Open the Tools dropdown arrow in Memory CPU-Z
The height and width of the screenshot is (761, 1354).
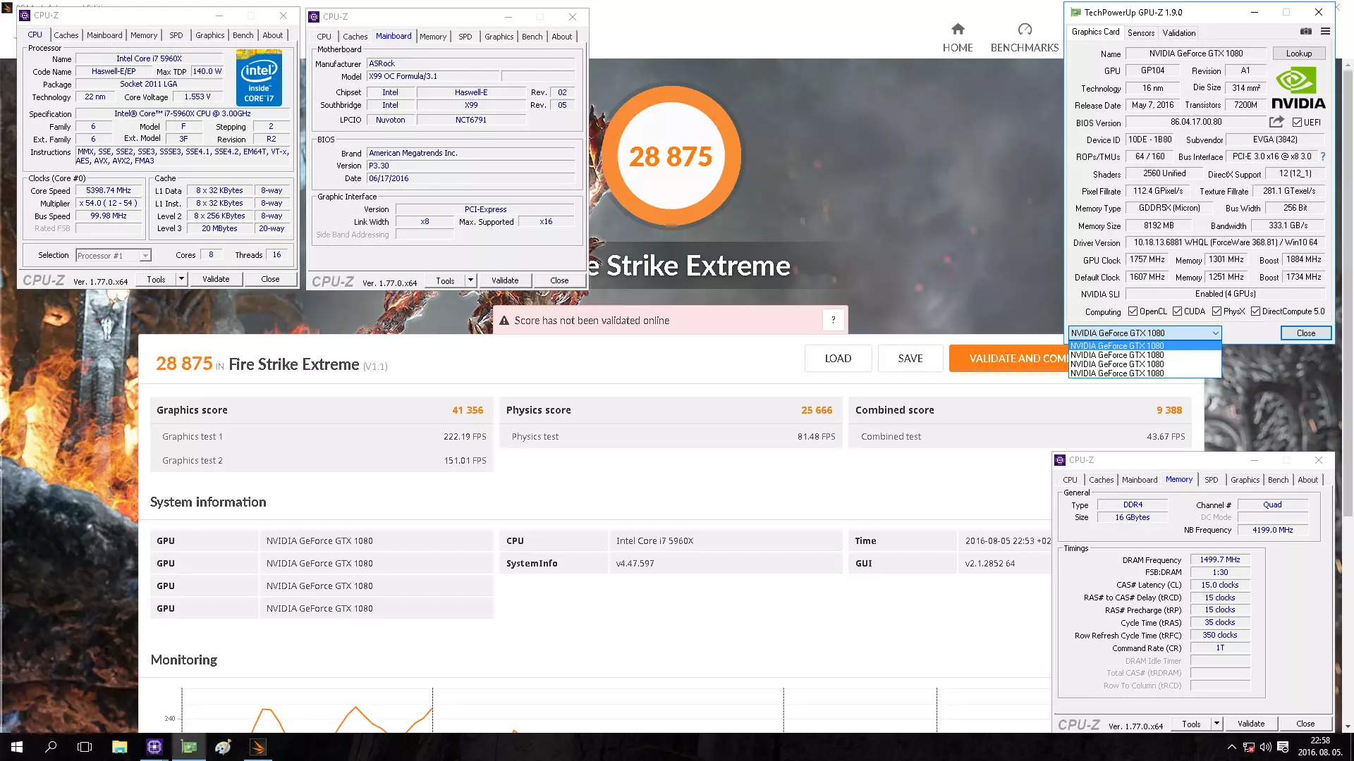(x=1216, y=724)
